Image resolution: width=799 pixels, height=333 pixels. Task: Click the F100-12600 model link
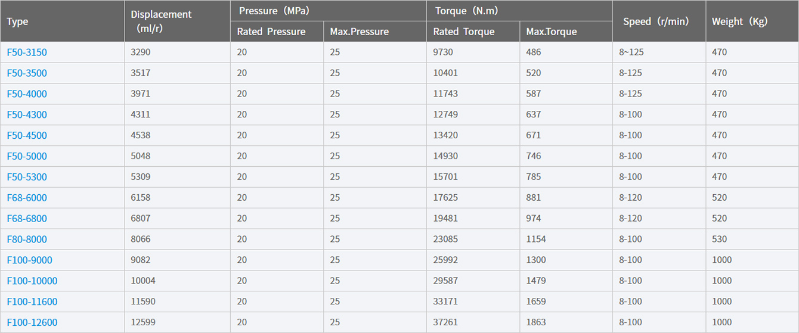pyautogui.click(x=32, y=322)
